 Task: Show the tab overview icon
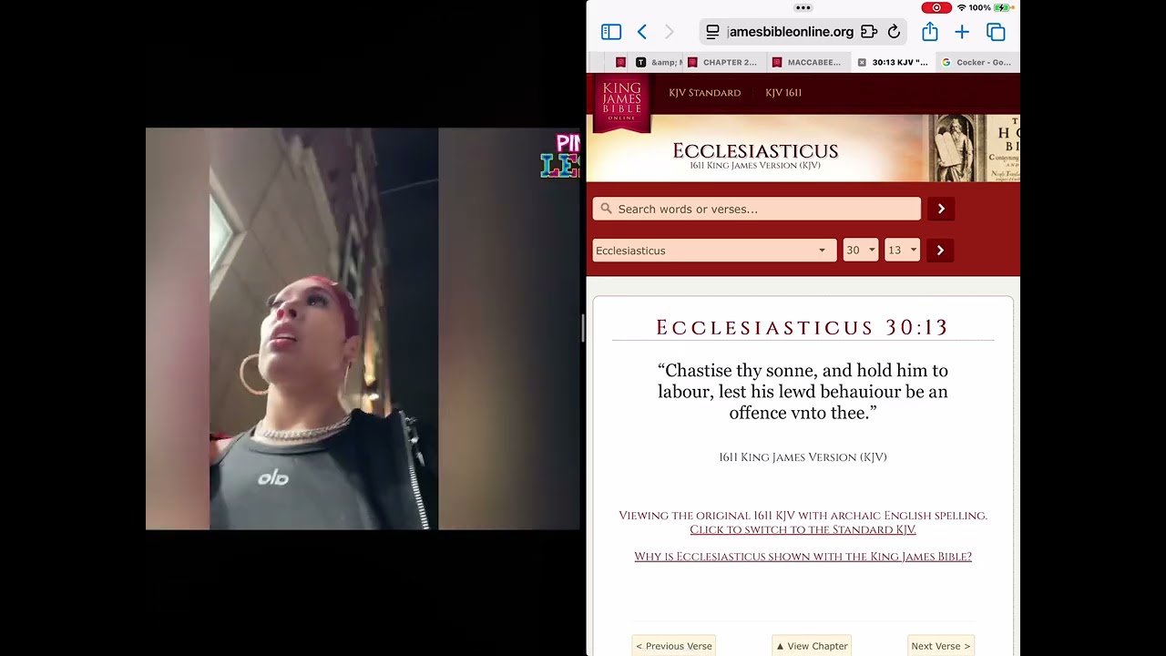[x=996, y=32]
